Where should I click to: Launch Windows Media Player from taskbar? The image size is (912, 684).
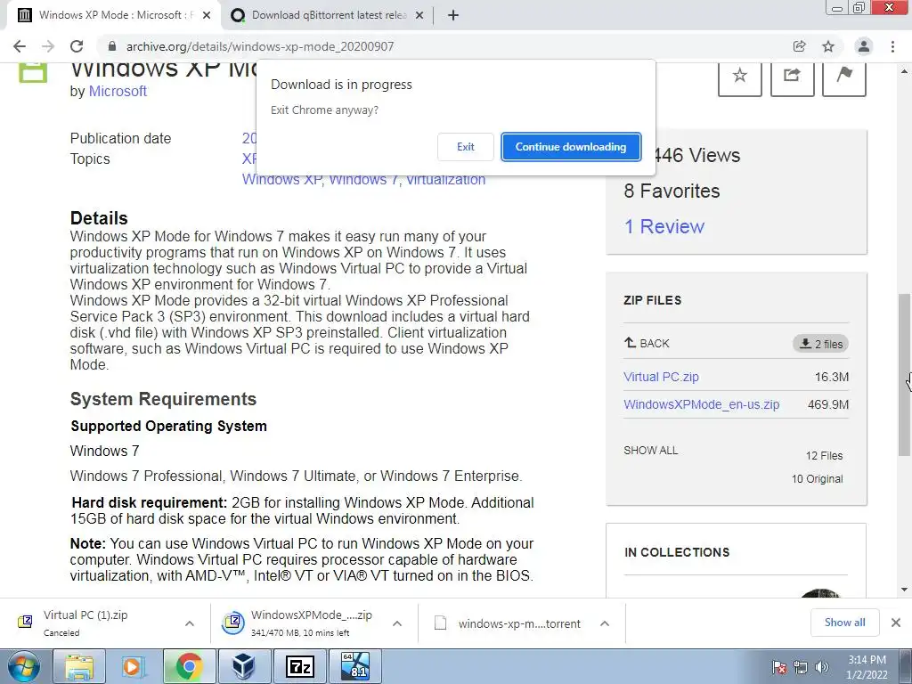(x=134, y=666)
